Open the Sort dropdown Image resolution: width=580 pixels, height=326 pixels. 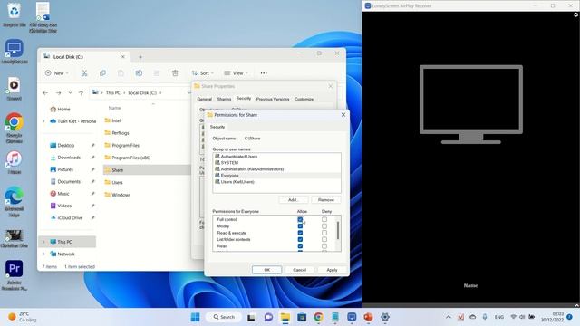(x=202, y=73)
